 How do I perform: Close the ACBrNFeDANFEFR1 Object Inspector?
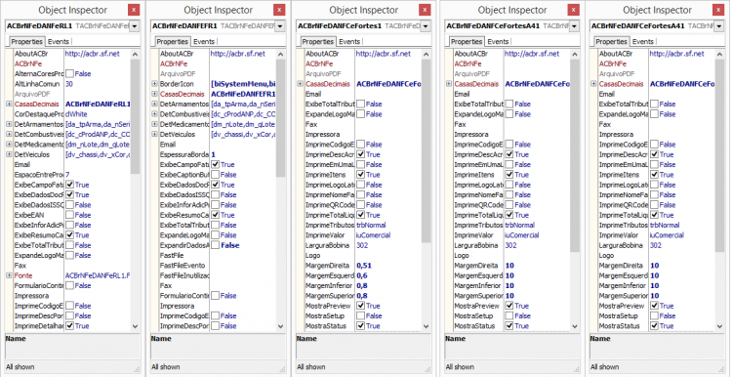click(x=279, y=10)
